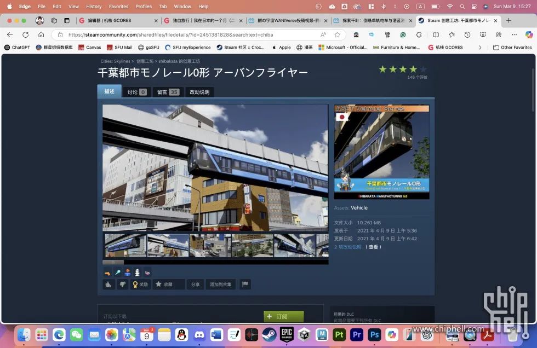Select the fifth screenshot thumbnail
The height and width of the screenshot is (348, 537).
click(x=295, y=245)
